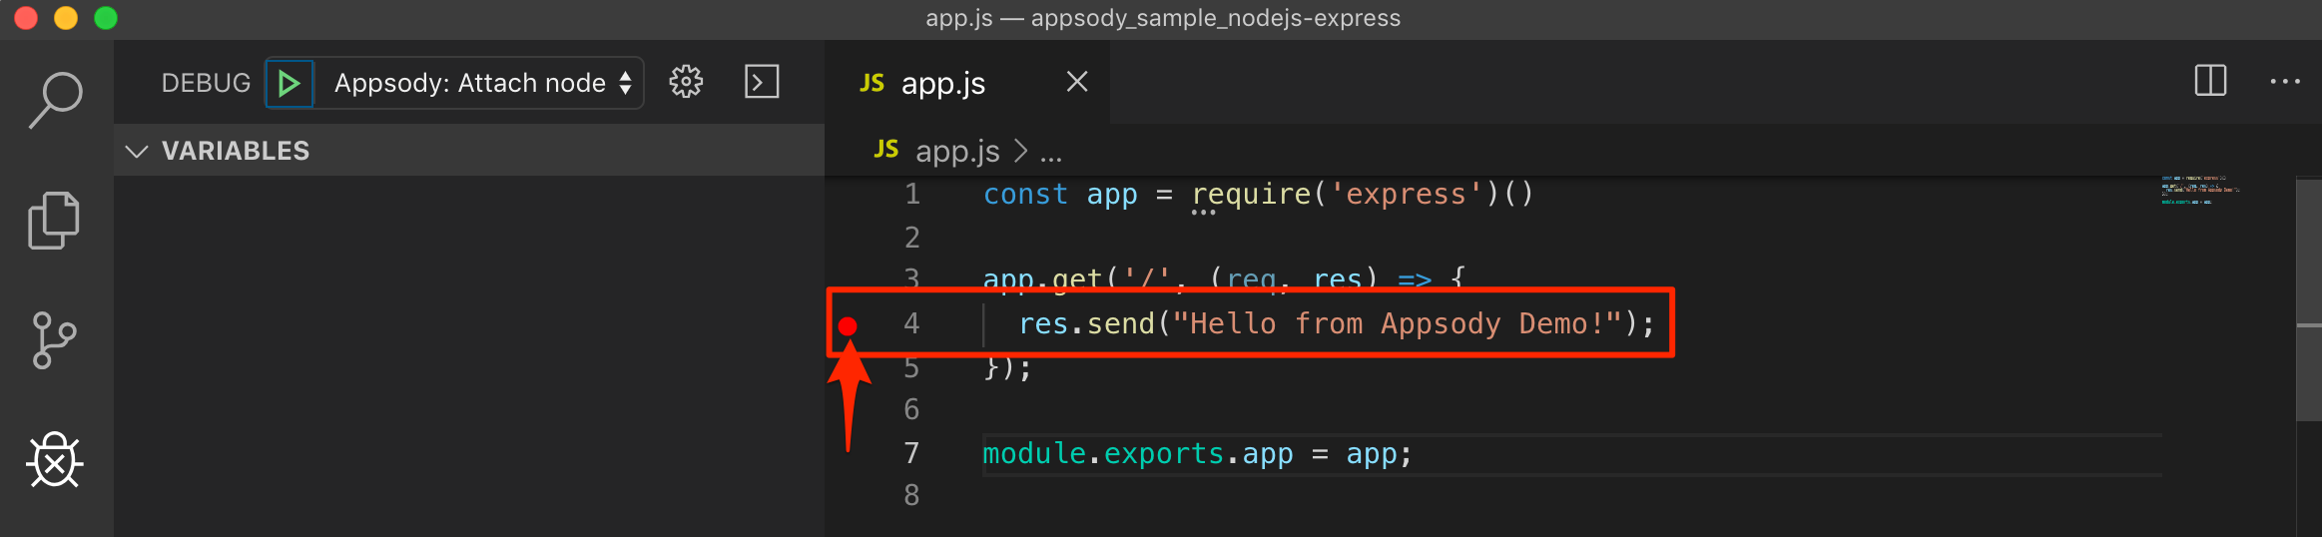
Task: Collapse the VARIABLES section
Action: (x=469, y=151)
